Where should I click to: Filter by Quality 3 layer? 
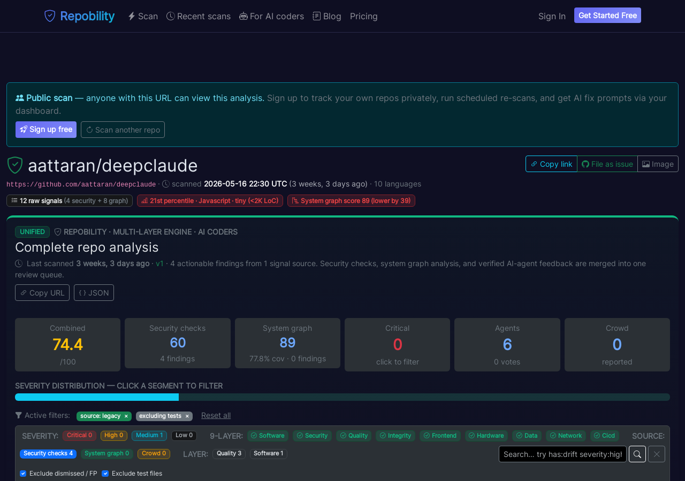tap(229, 454)
